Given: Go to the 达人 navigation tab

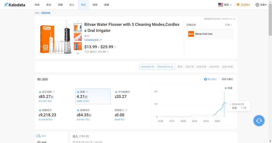Looking at the screenshot, I should [x=72, y=5].
